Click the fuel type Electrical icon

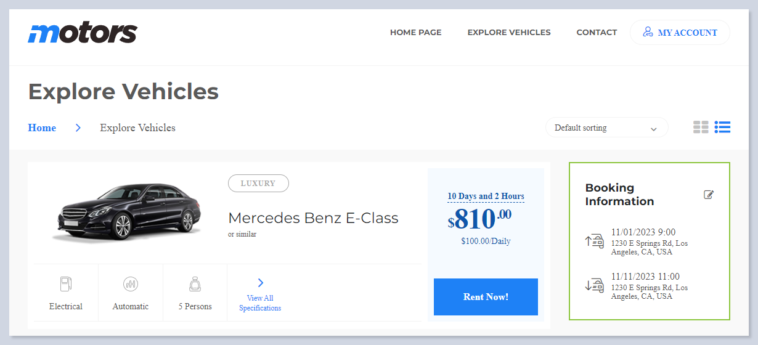coord(66,284)
